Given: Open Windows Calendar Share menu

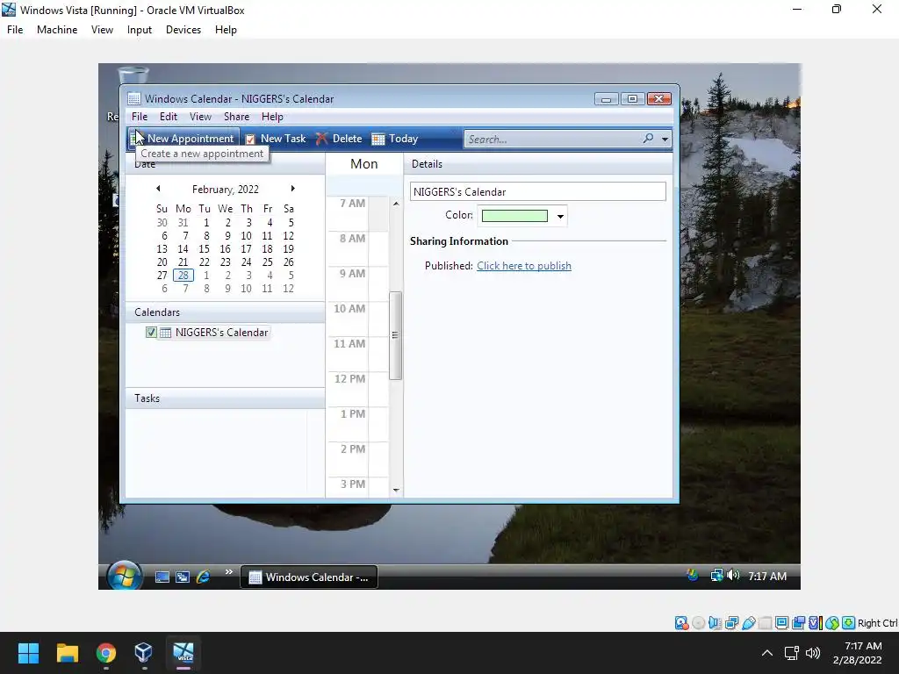Looking at the screenshot, I should [236, 117].
